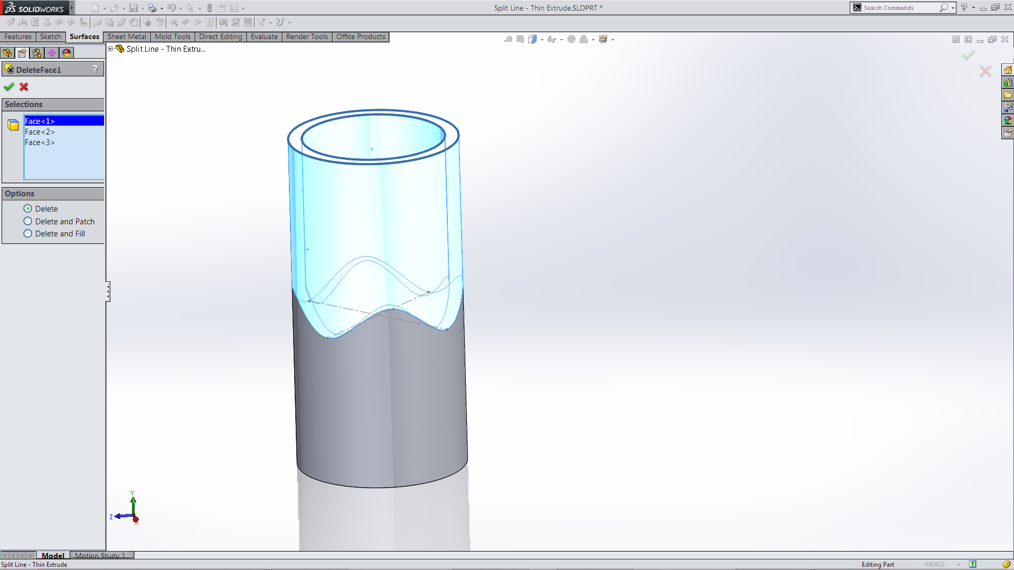1014x570 pixels.
Task: Select the Delete and Patch option
Action: (28, 222)
